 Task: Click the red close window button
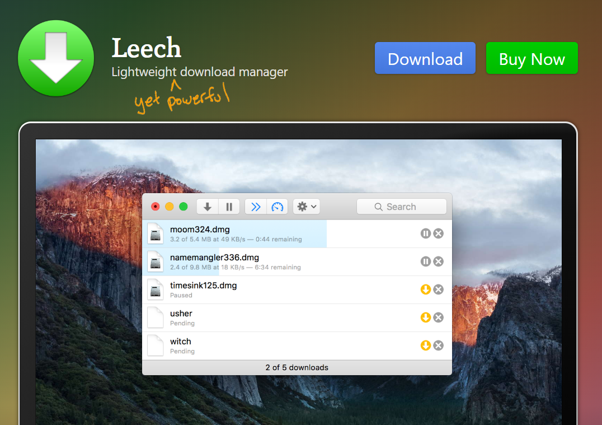tap(156, 207)
